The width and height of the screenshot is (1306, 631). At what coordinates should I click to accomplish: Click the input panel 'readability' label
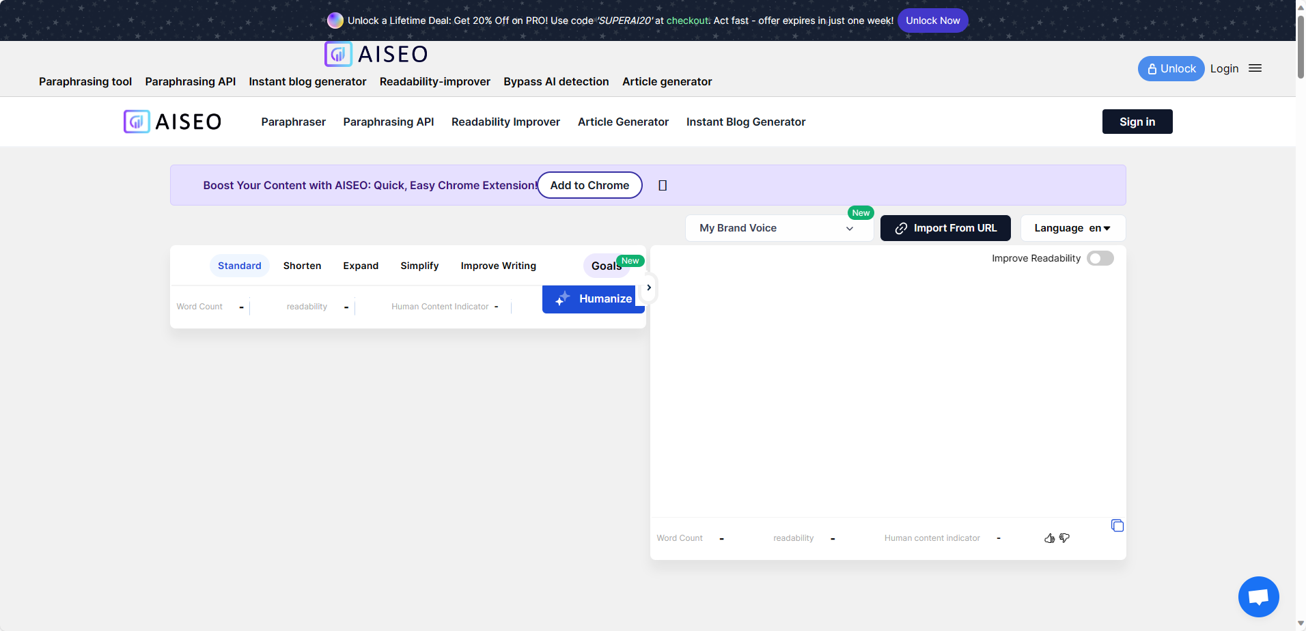(x=307, y=307)
